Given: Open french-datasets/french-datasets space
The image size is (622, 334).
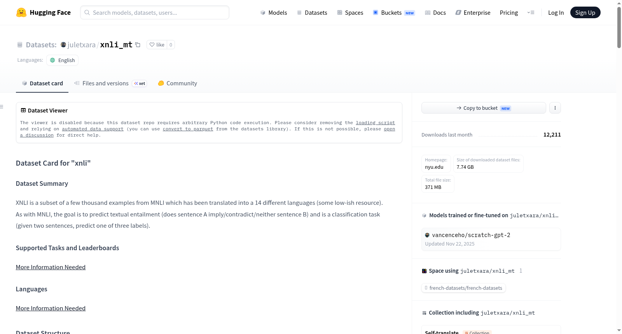Looking at the screenshot, I should [x=463, y=288].
